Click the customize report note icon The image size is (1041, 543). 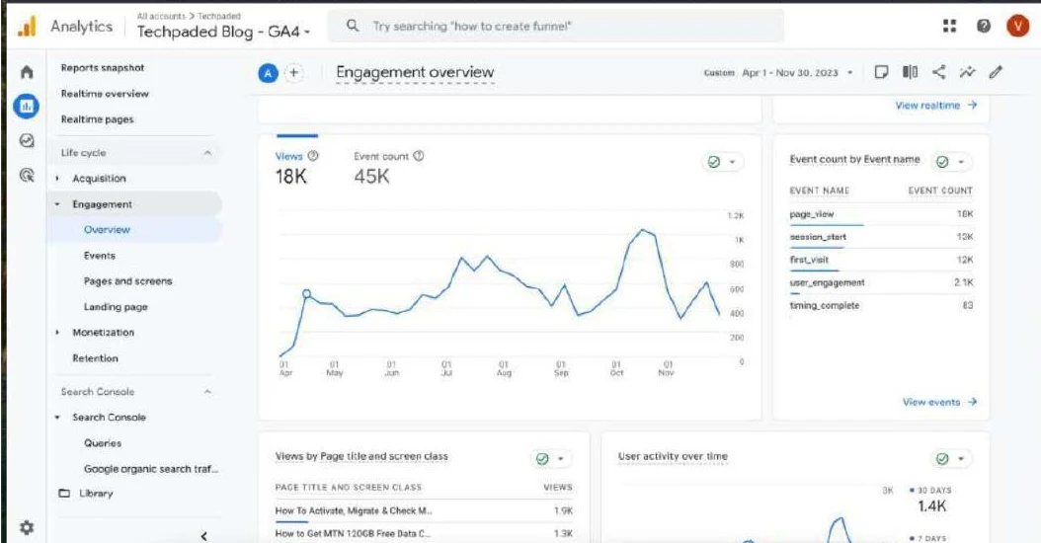coord(881,72)
